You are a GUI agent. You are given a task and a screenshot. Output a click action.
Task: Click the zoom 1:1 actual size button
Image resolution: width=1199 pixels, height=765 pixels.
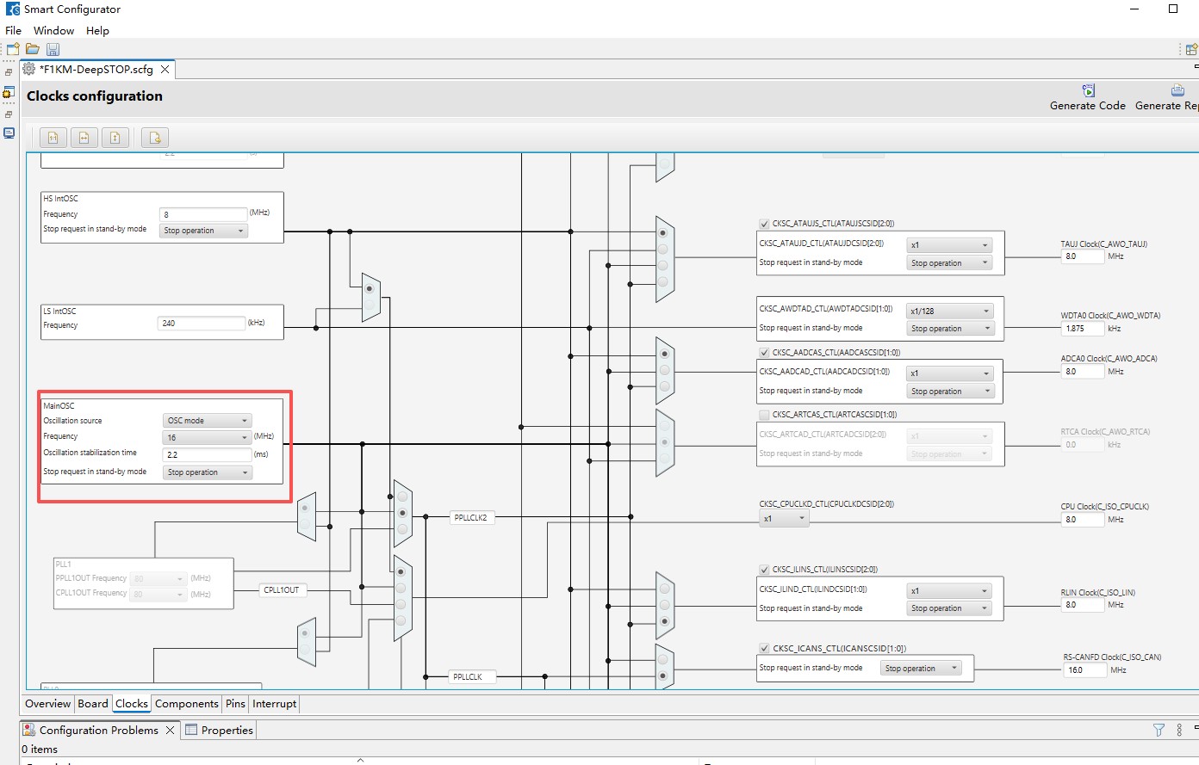[x=53, y=138]
